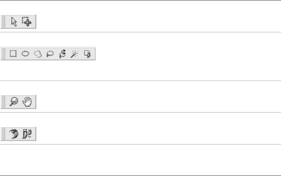Click the dashed square icon in the selection toolbar
This screenshot has height=176, width=281.
tap(13, 54)
